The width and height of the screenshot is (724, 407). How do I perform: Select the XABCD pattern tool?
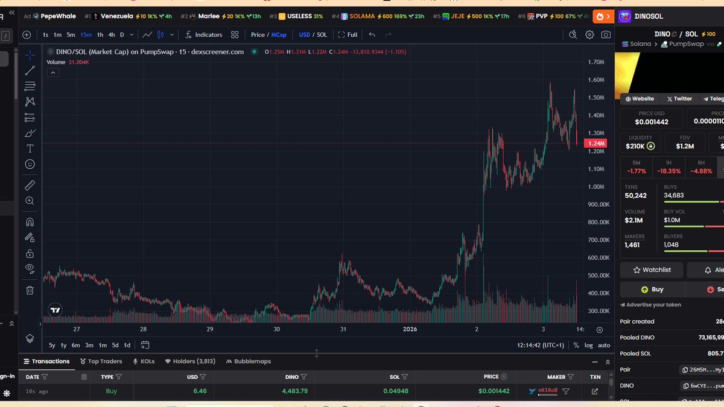click(30, 102)
